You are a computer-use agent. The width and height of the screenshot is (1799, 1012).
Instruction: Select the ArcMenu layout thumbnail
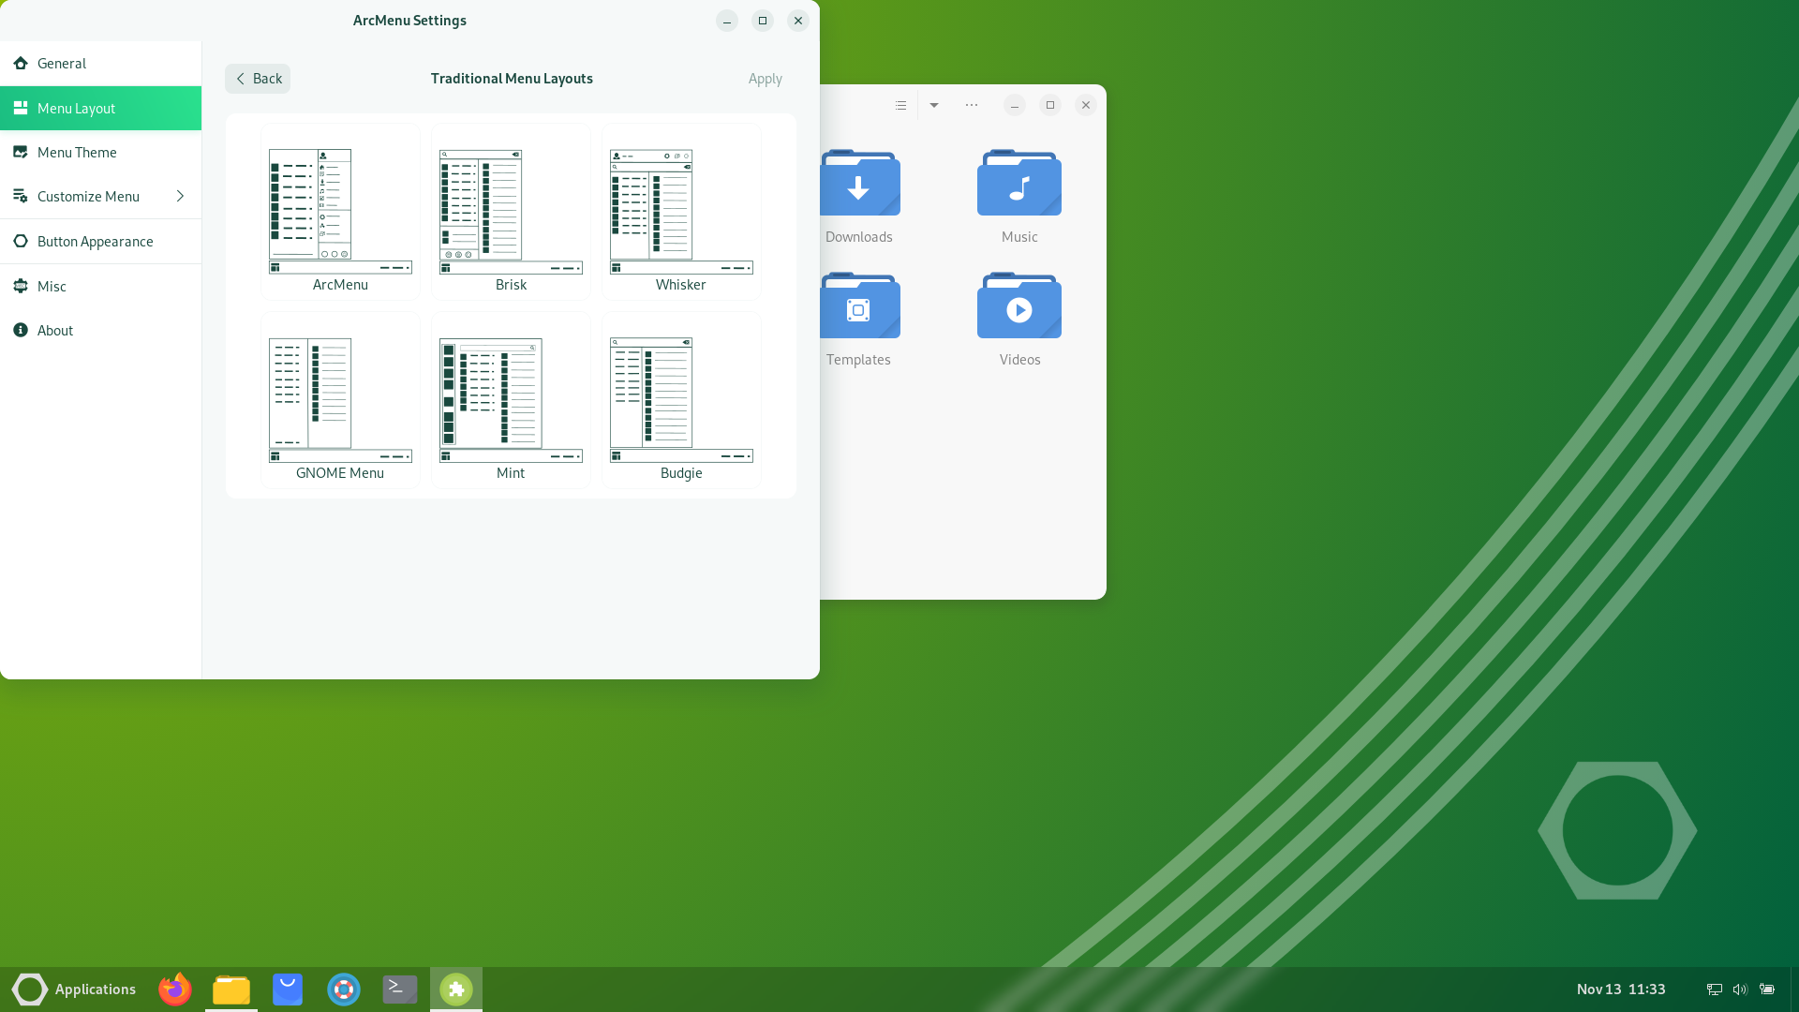pos(340,212)
